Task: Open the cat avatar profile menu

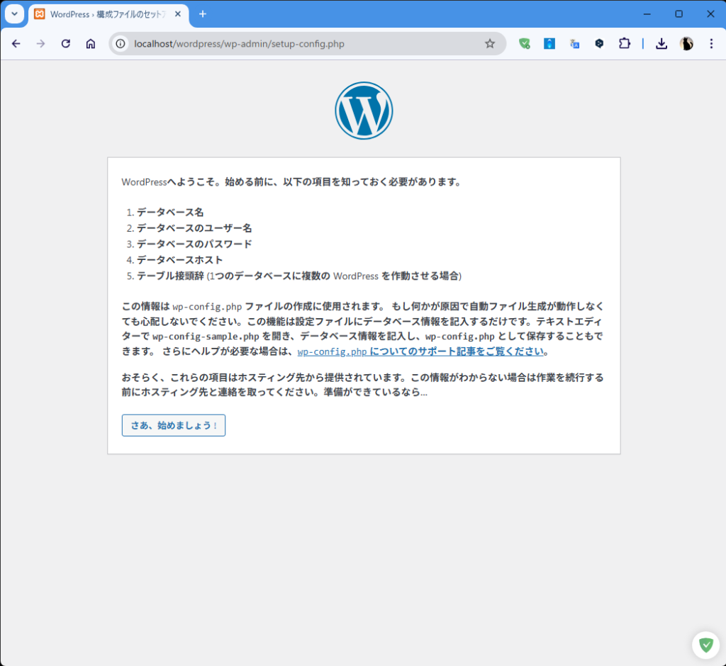Action: [x=686, y=44]
